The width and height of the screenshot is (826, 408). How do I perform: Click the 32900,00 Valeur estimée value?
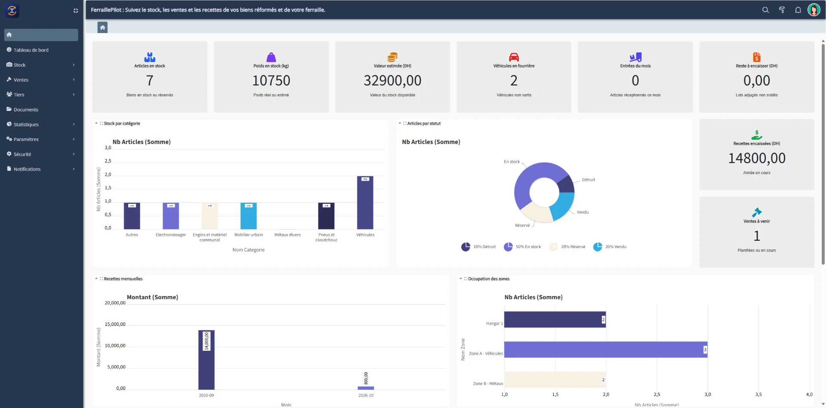pyautogui.click(x=392, y=80)
